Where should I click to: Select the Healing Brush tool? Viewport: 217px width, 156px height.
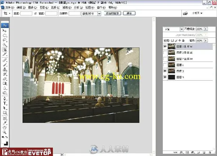[5, 60]
